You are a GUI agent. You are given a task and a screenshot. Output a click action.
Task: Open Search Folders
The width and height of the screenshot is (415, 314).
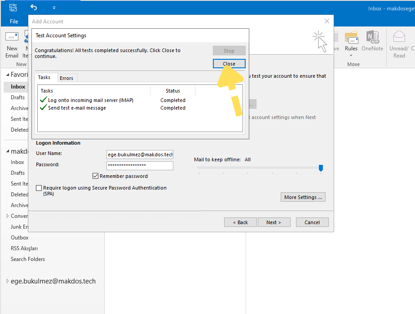pos(28,259)
